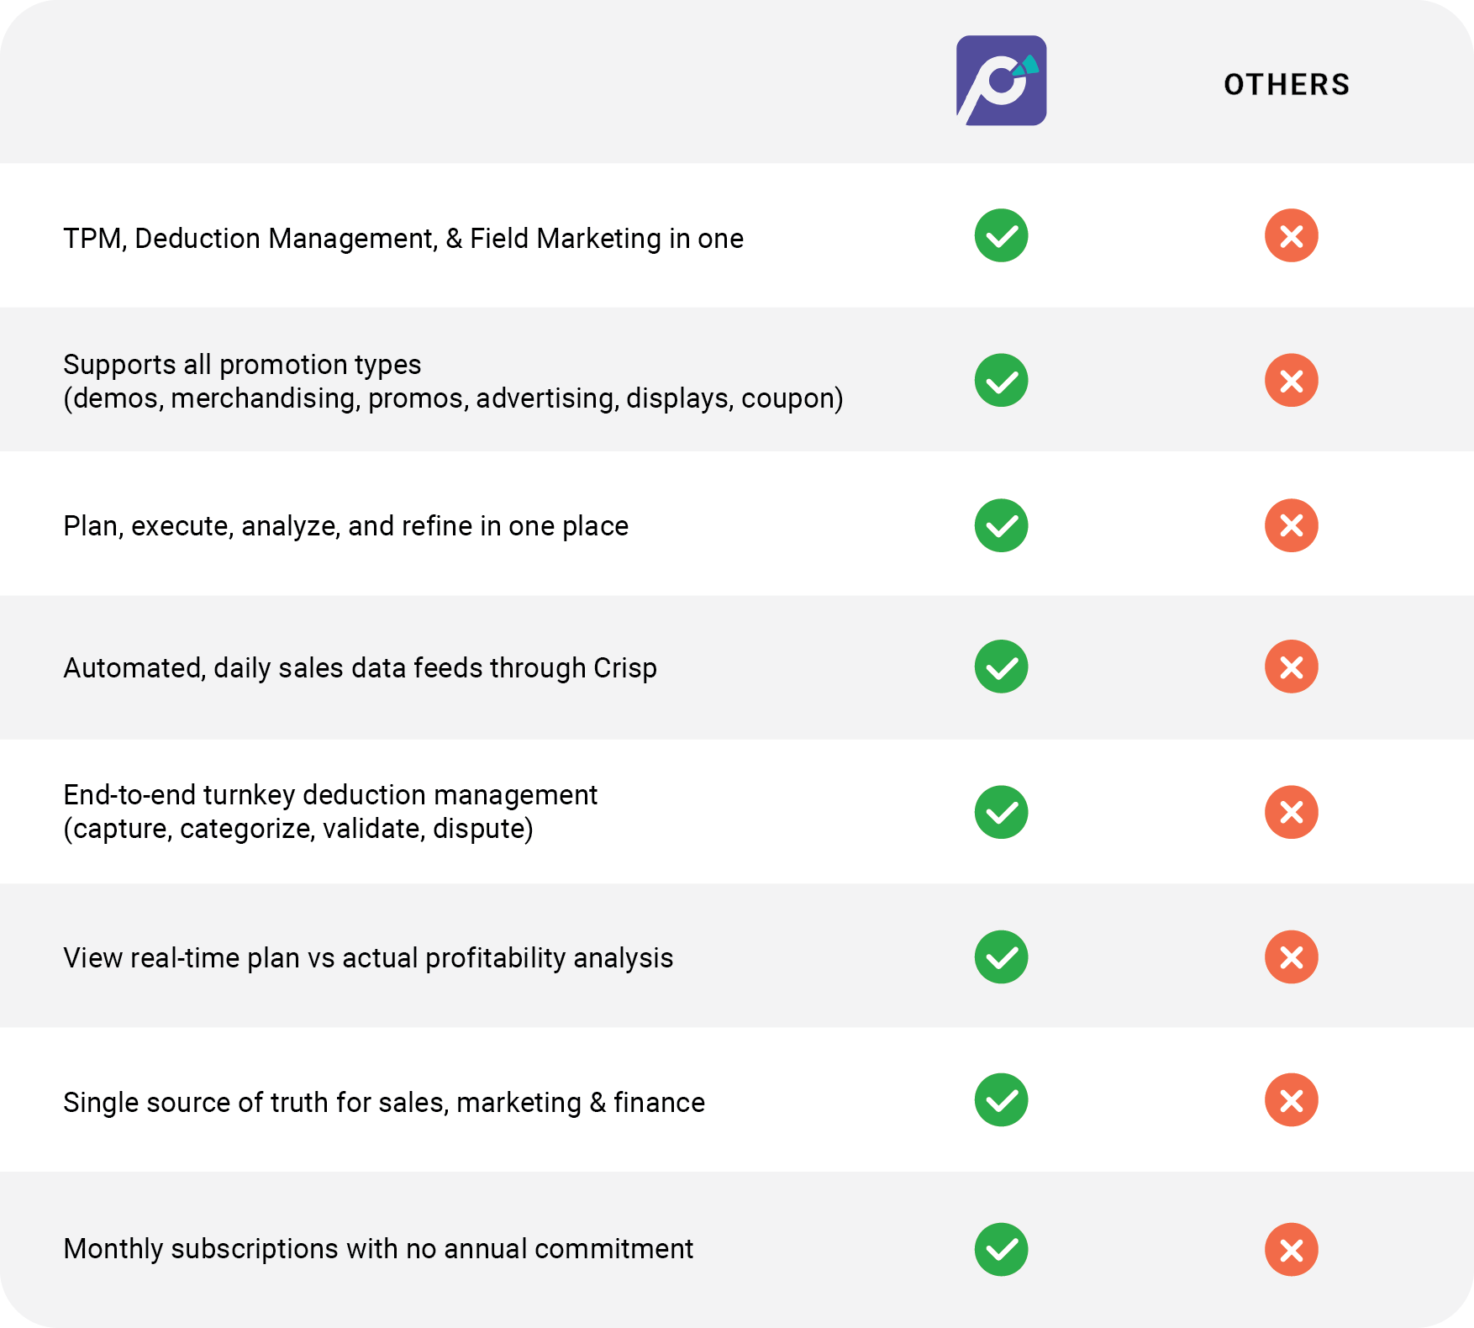
Task: Click the text 'Monthly subscriptions with no annual commitment'
Action: [x=378, y=1249]
